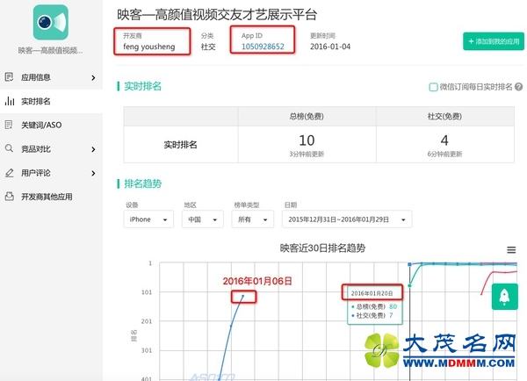Click the 总榜(免费) column header
Viewport: 527px width, 381px height.
(307, 116)
